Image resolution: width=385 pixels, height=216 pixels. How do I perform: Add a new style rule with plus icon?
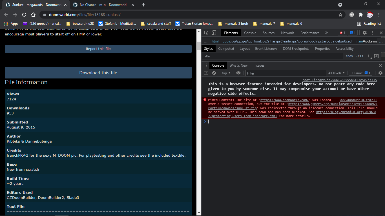(369, 56)
